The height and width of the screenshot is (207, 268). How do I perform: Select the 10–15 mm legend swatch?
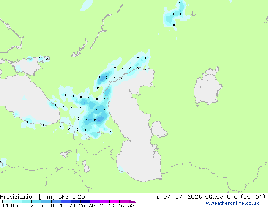pos(56,202)
